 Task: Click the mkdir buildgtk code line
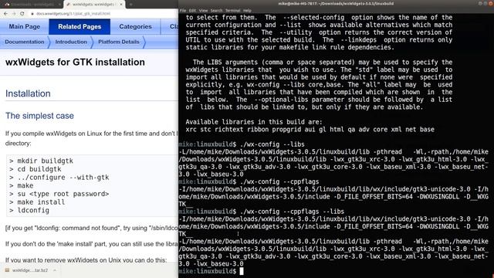coord(41,161)
